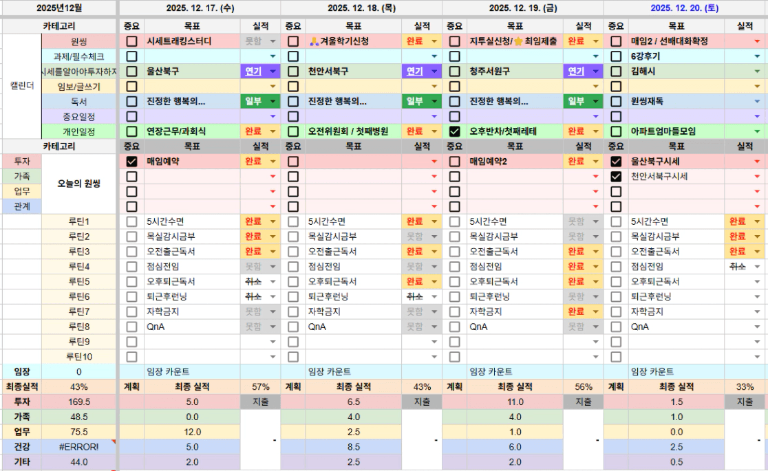Select the 33% result cell
Image resolution: width=768 pixels, height=471 pixels.
(x=745, y=387)
